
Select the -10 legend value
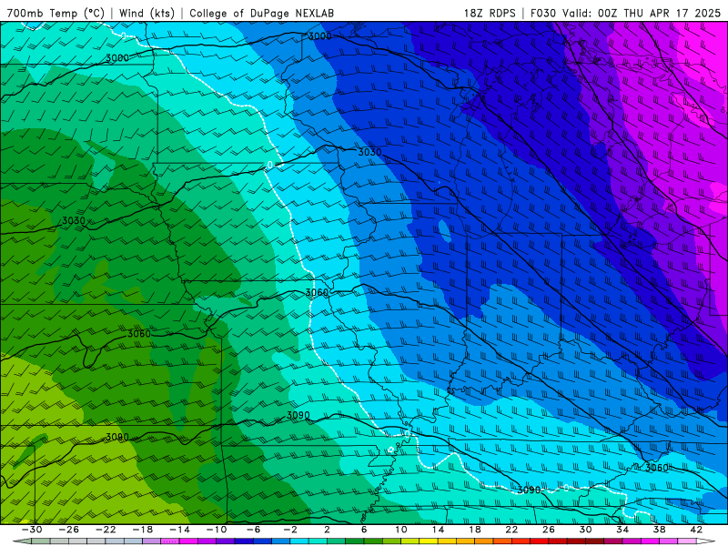(x=217, y=530)
